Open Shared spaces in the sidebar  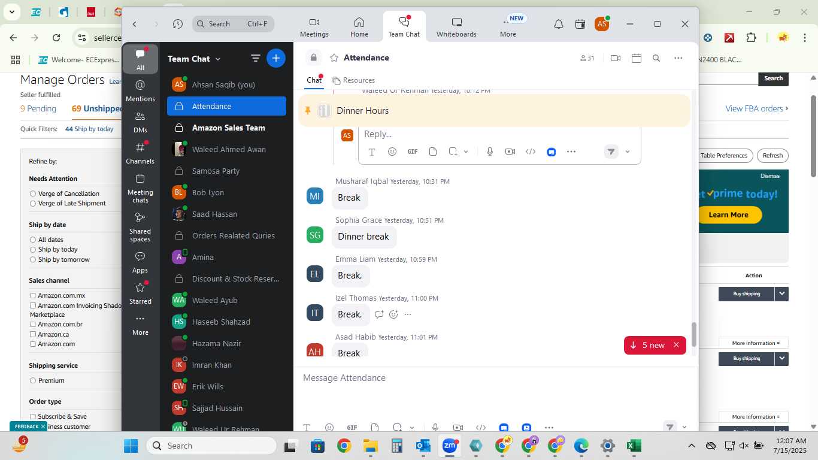pos(140,226)
